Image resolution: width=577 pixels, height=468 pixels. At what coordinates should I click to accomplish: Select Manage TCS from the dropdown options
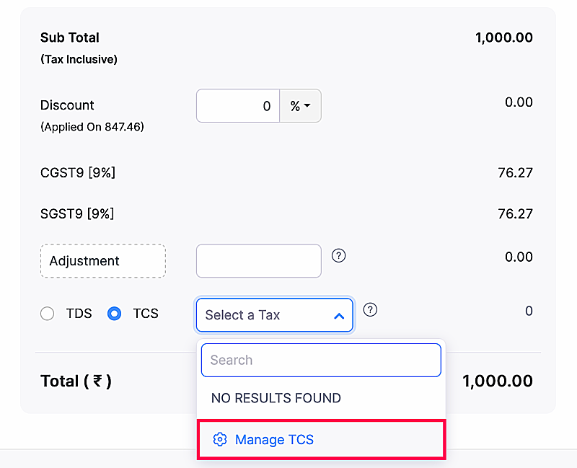coord(274,439)
